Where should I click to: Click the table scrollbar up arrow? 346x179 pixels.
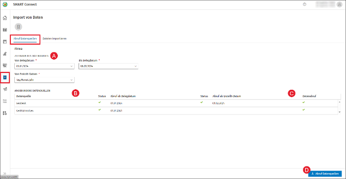pos(340,102)
